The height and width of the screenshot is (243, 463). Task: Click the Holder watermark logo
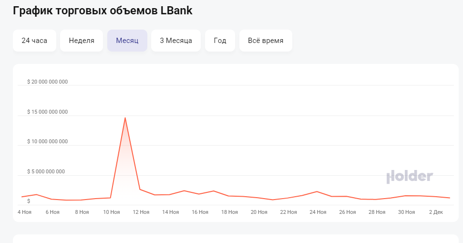coord(410,177)
